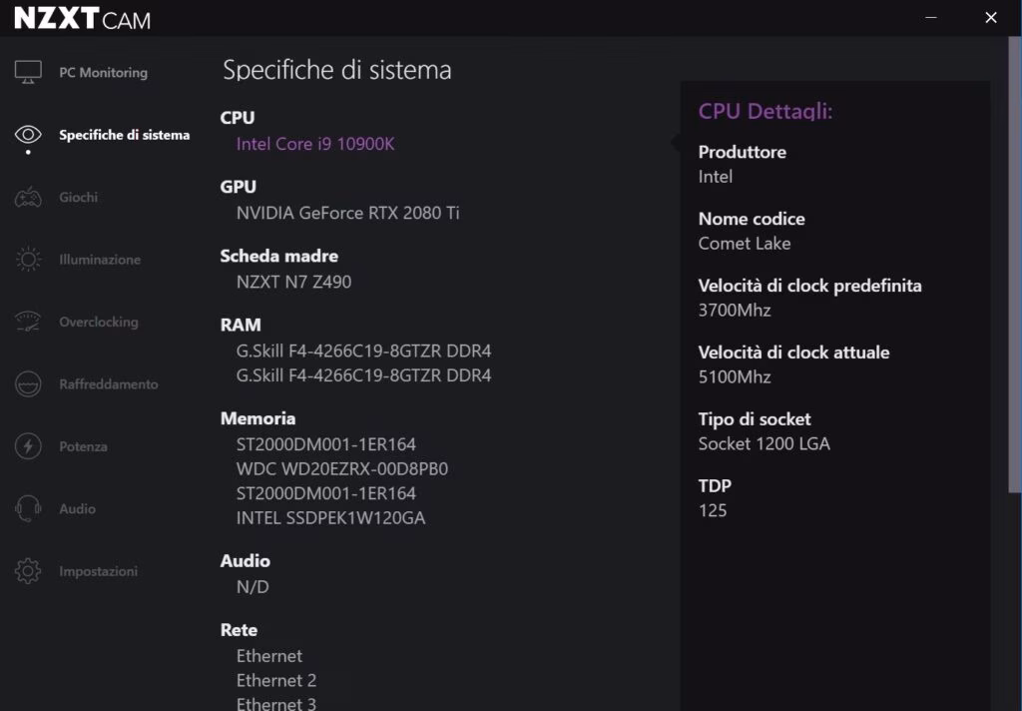Click the TDP value 125
1022x711 pixels.
tap(713, 510)
